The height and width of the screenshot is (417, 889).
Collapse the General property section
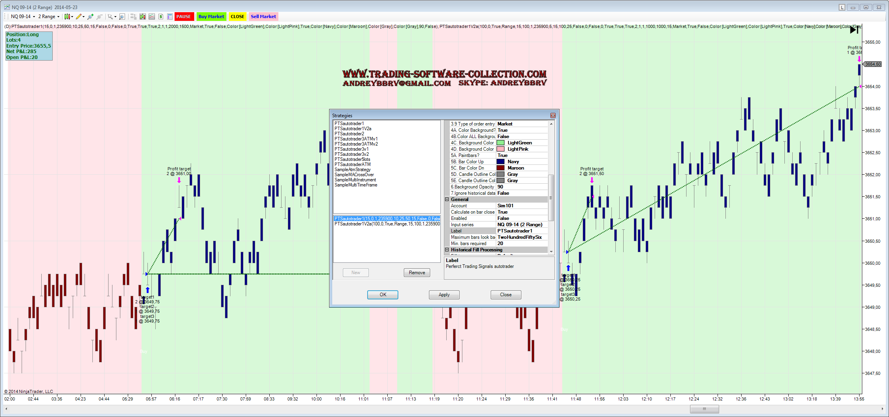pyautogui.click(x=447, y=199)
